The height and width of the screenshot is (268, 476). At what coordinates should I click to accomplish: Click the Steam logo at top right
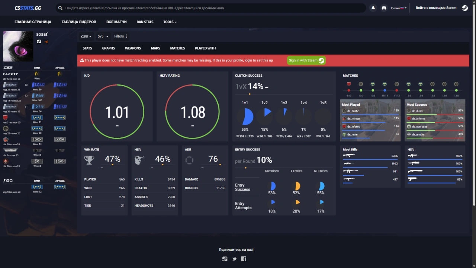coord(465,8)
